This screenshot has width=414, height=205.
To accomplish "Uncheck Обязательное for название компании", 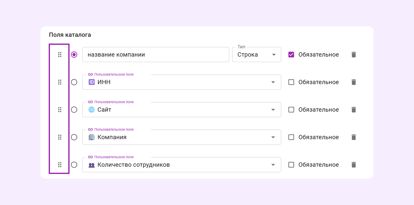I will (291, 55).
